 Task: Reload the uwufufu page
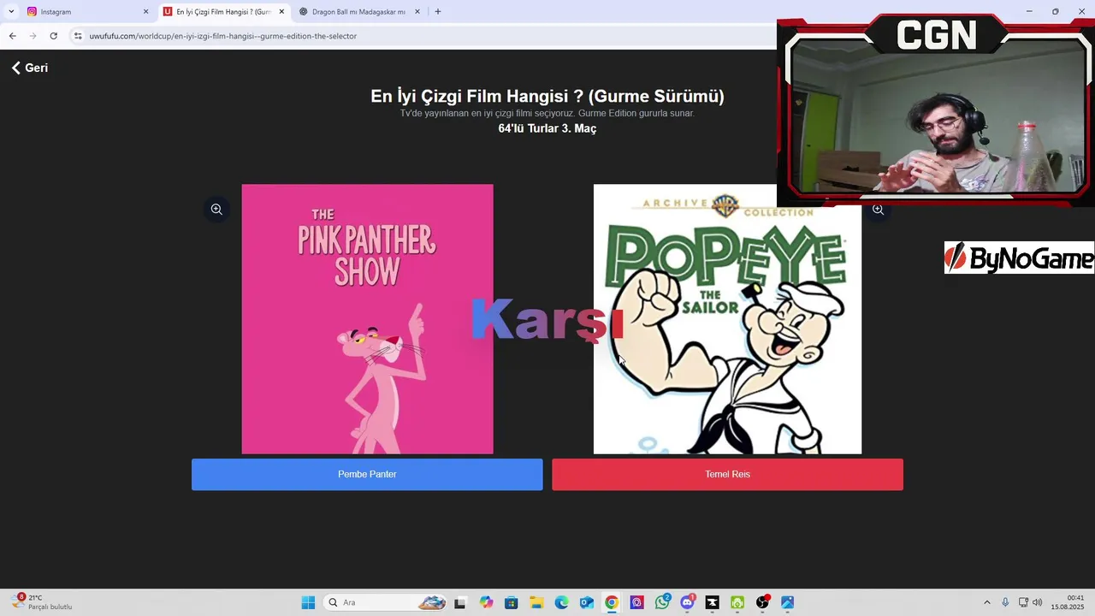click(53, 36)
